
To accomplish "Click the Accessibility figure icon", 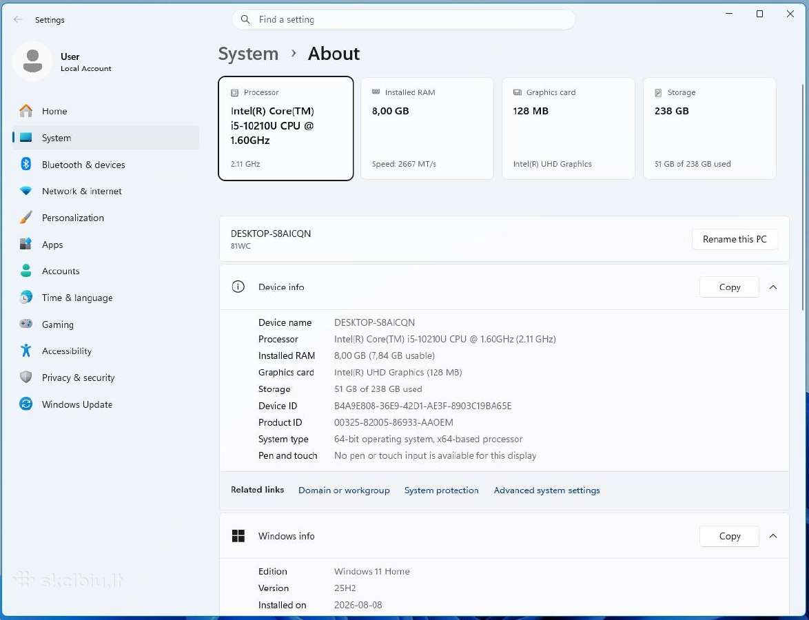I will [25, 351].
